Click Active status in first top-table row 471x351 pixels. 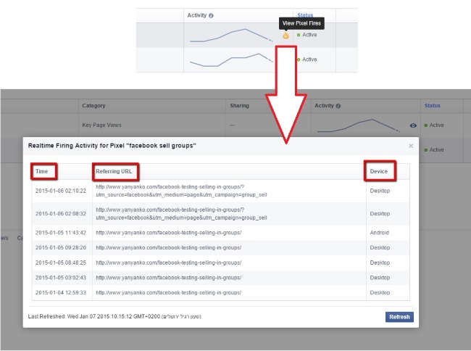tap(307, 35)
